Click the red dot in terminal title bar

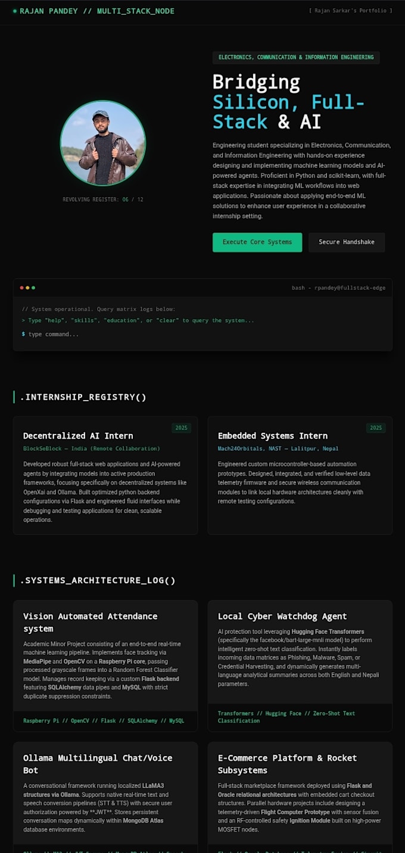click(22, 288)
